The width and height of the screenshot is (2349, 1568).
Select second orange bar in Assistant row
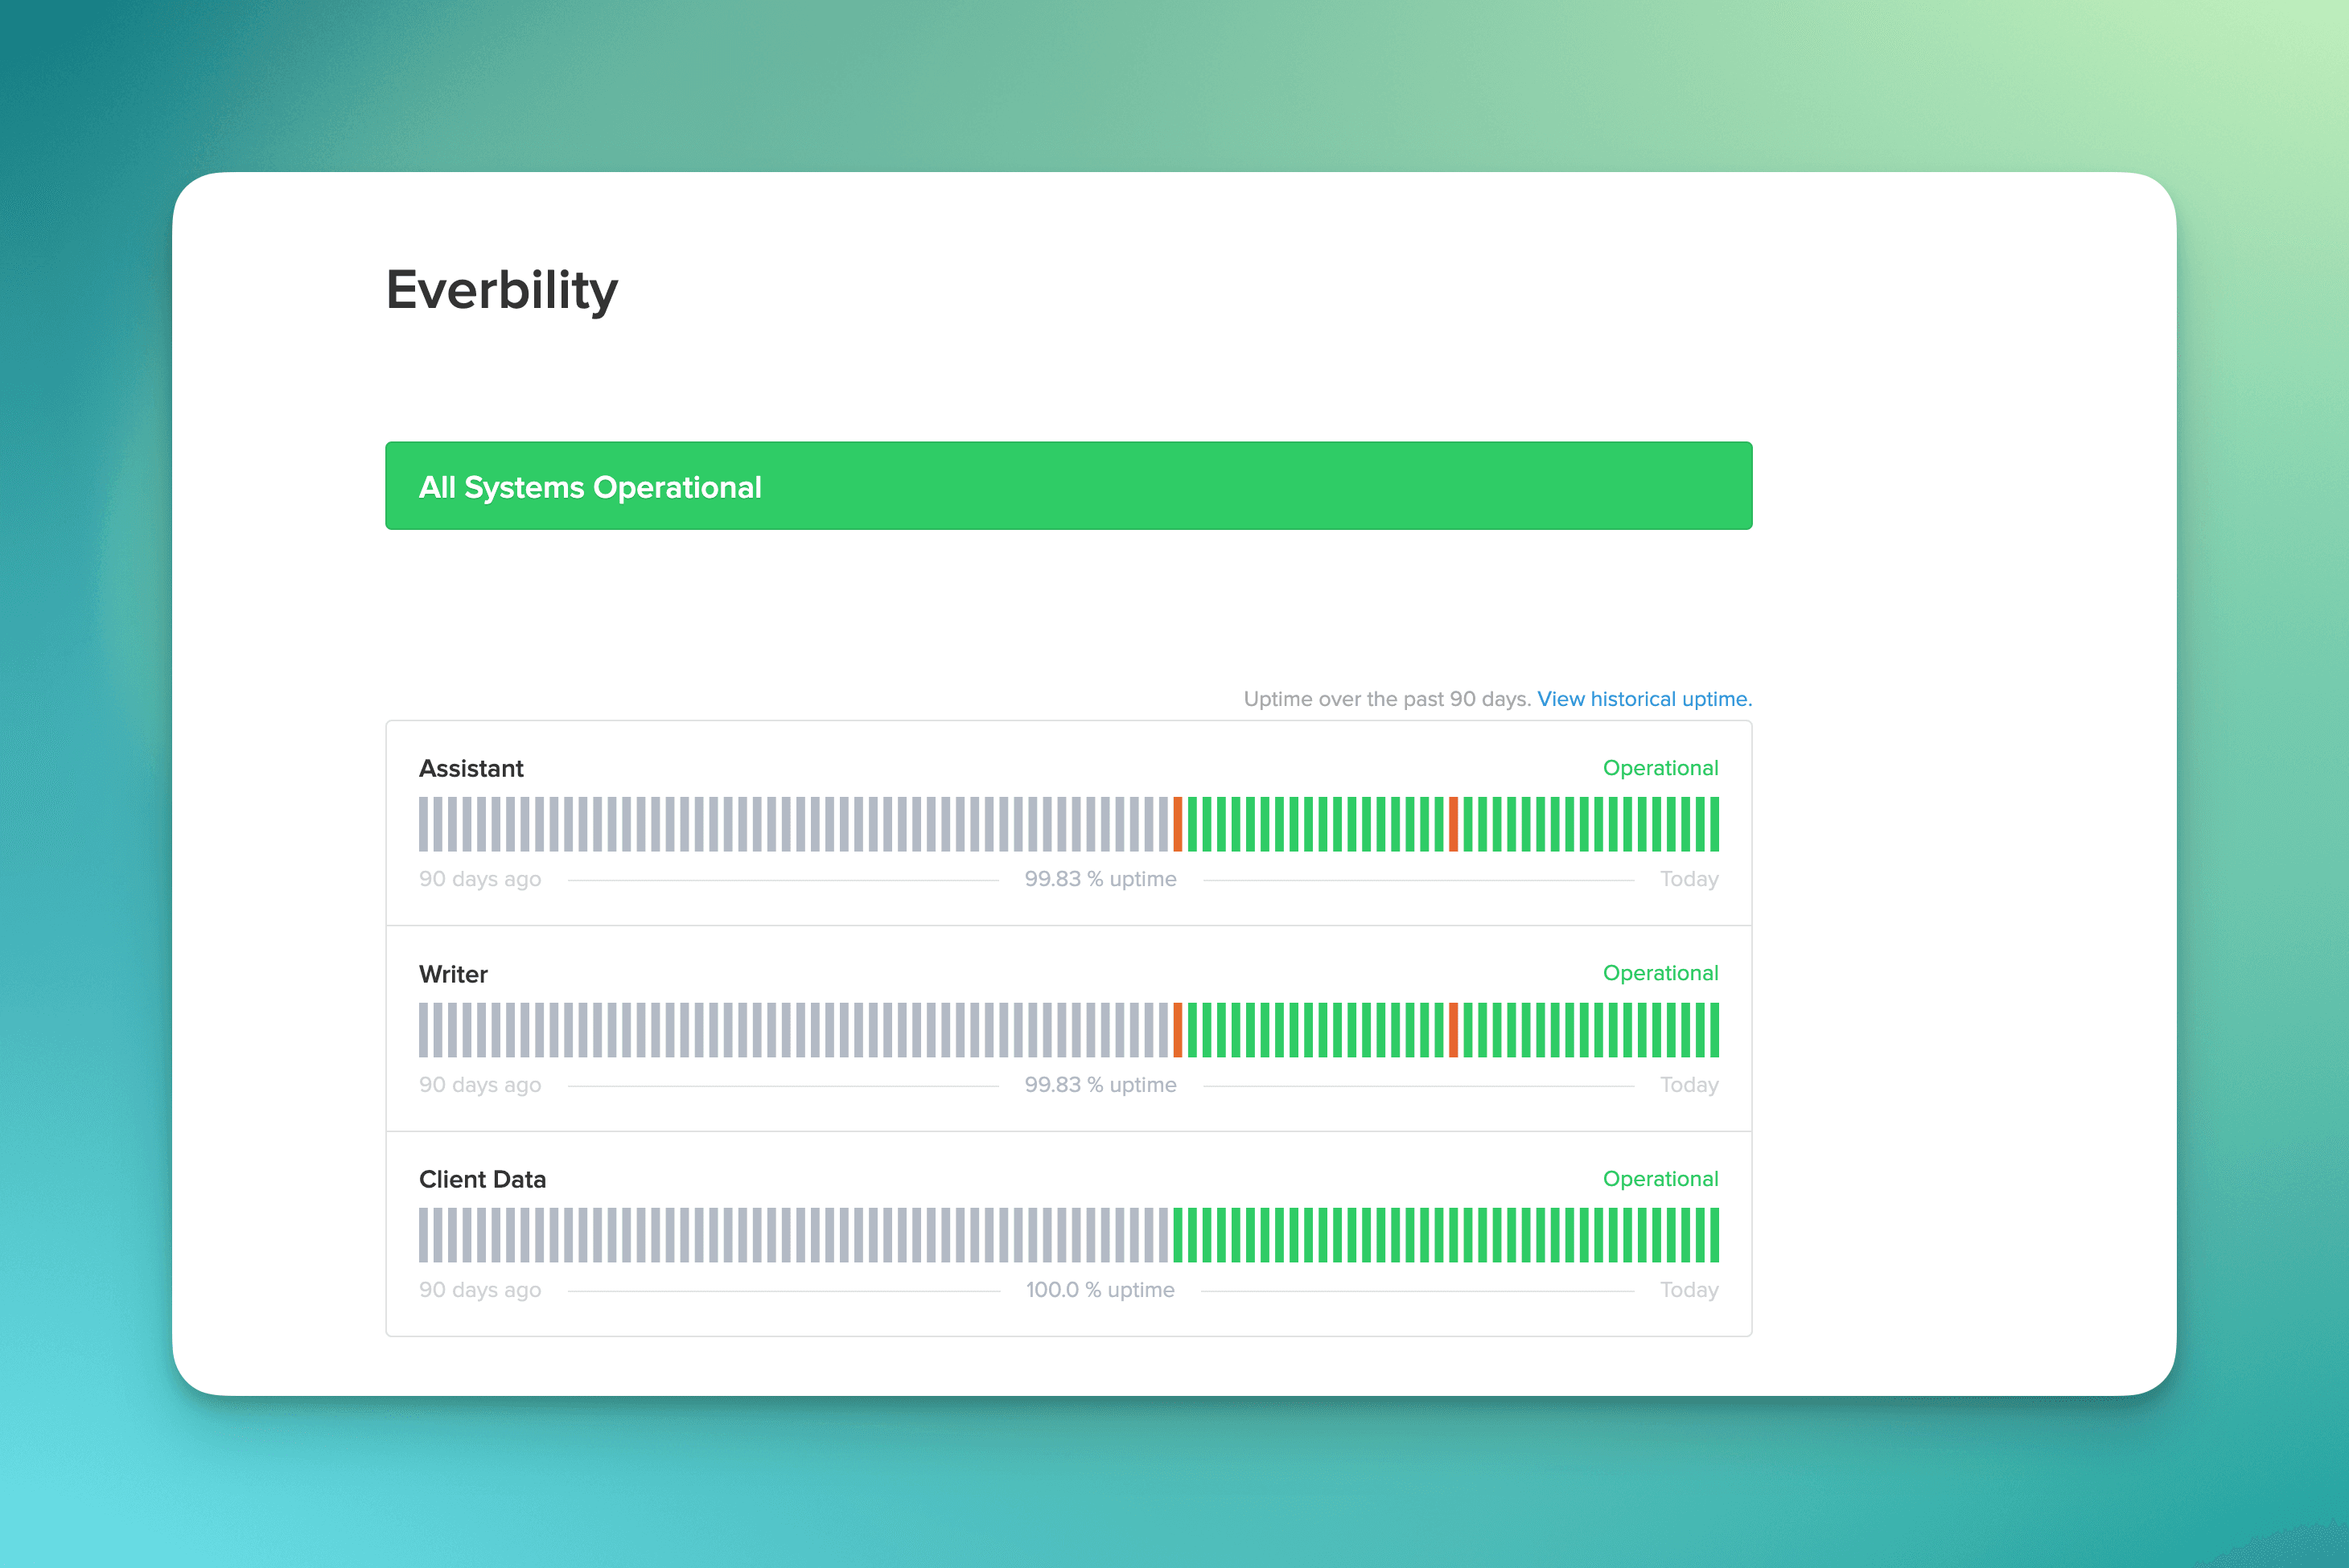pos(1453,824)
